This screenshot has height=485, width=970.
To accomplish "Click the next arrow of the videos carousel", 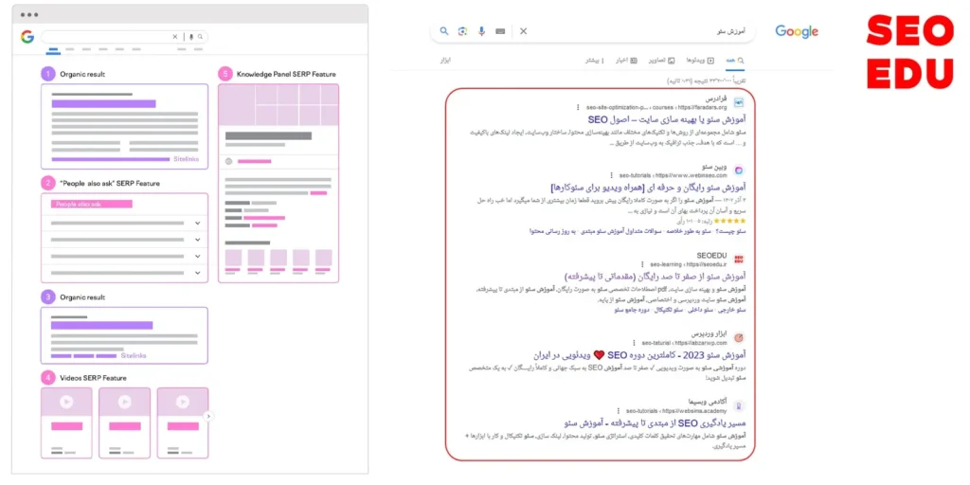I will point(208,416).
